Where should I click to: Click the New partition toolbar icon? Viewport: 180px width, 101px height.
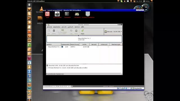pyautogui.click(x=49, y=32)
